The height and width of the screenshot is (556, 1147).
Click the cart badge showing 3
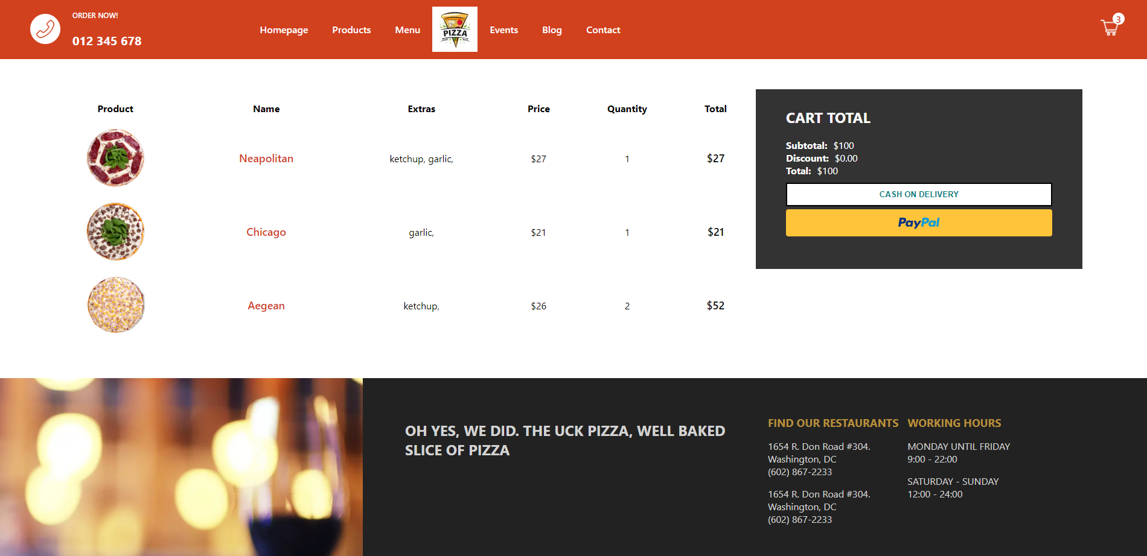click(x=1119, y=19)
